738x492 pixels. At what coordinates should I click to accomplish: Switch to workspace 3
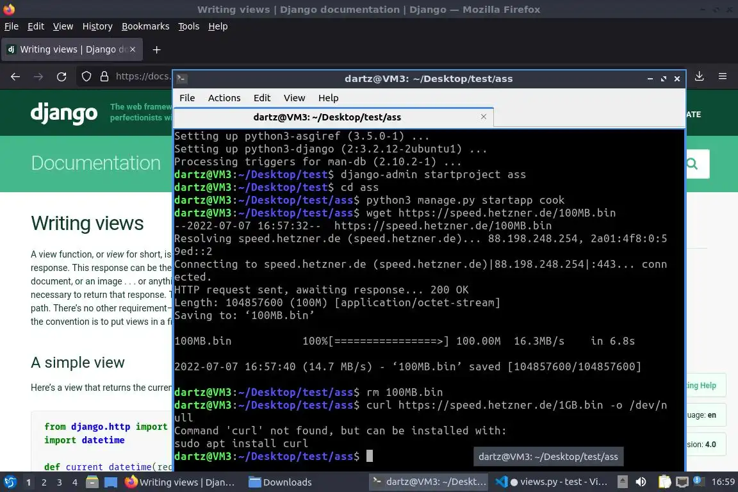pos(60,482)
